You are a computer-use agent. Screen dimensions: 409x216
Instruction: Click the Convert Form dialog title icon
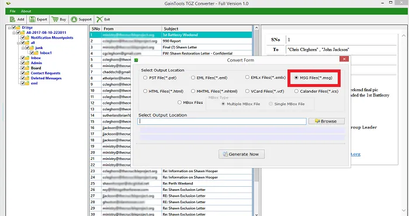point(136,60)
